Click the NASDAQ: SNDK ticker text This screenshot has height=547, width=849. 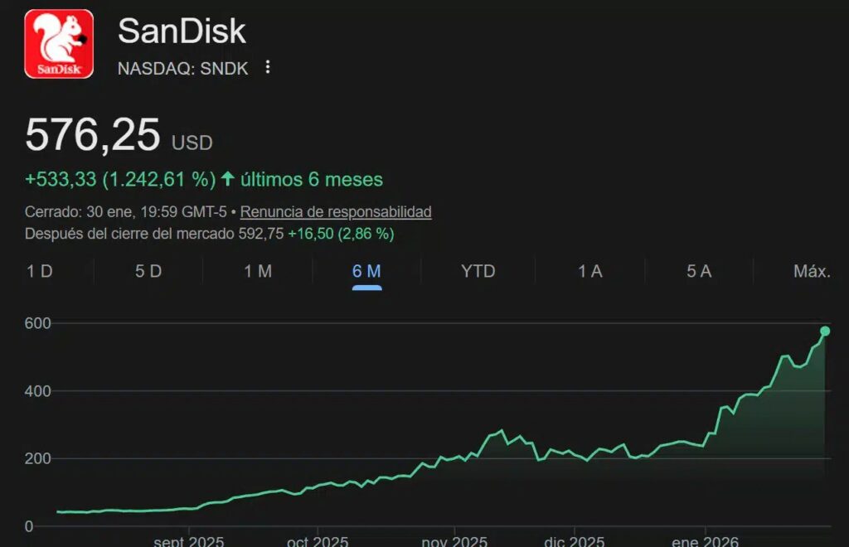[183, 69]
